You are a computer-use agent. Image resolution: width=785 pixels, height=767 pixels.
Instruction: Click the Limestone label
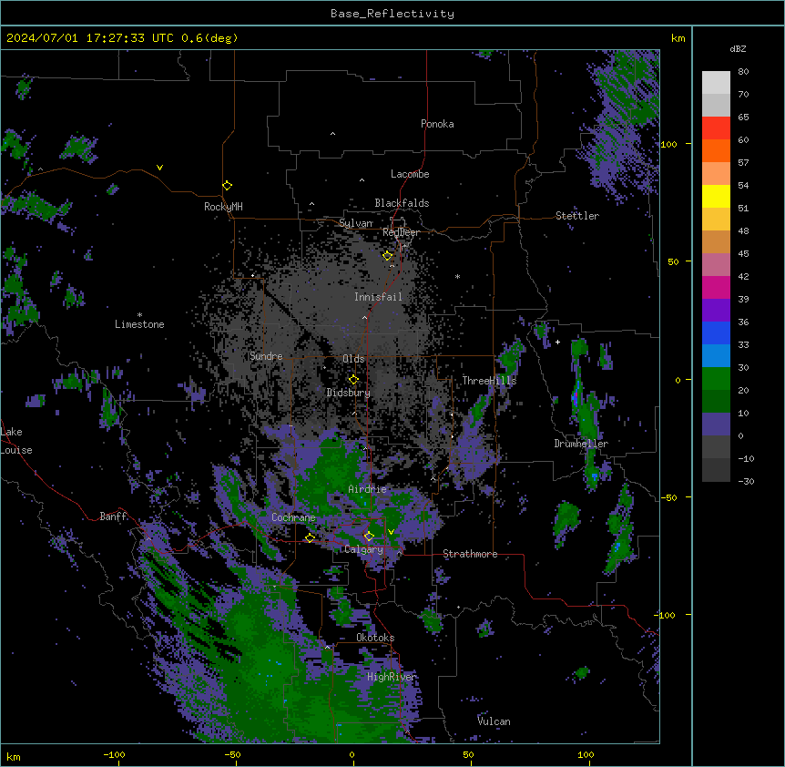(139, 324)
